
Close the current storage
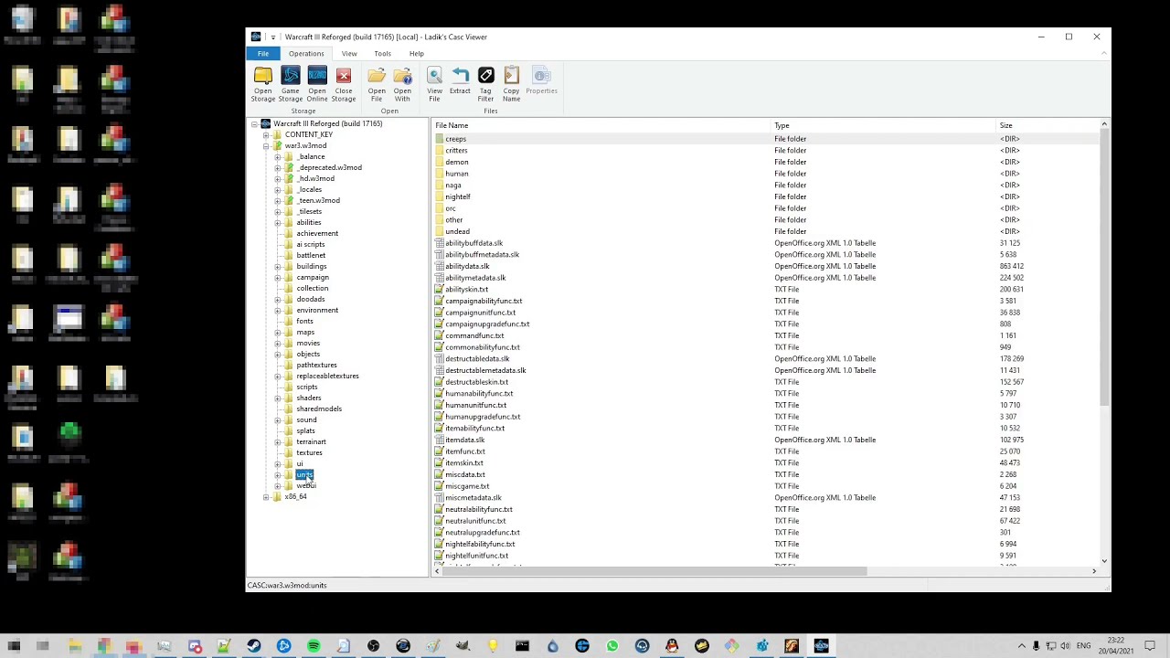[344, 83]
